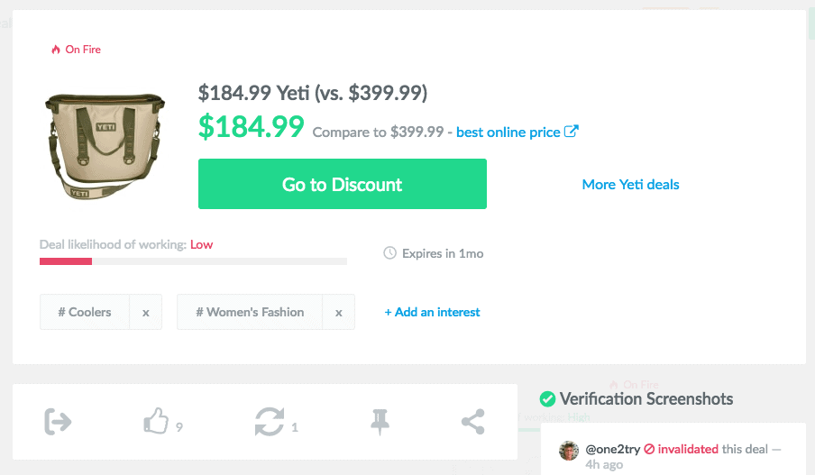Follow the best online price link

[508, 132]
